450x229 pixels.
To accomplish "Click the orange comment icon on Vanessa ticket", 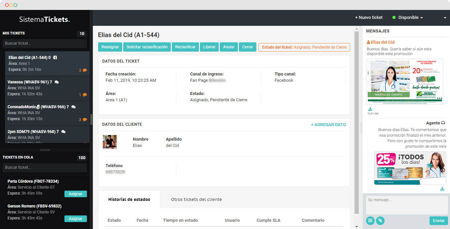I will (85, 95).
